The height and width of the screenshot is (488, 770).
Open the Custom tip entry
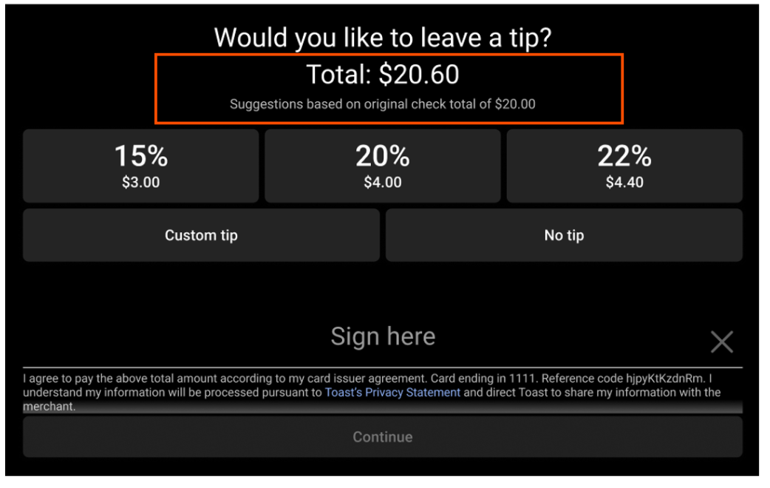(x=201, y=235)
